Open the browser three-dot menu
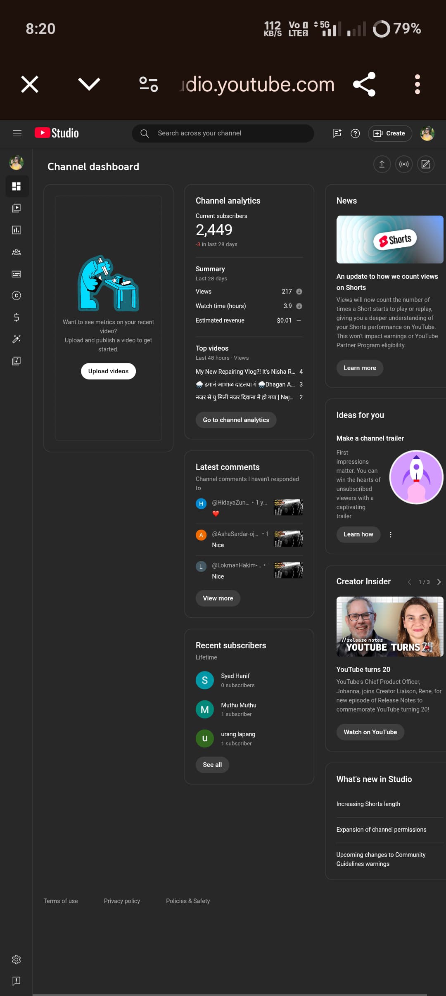 418,84
